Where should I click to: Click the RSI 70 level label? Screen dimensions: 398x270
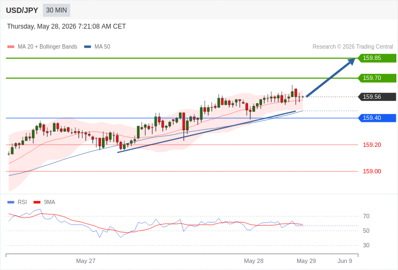click(366, 217)
